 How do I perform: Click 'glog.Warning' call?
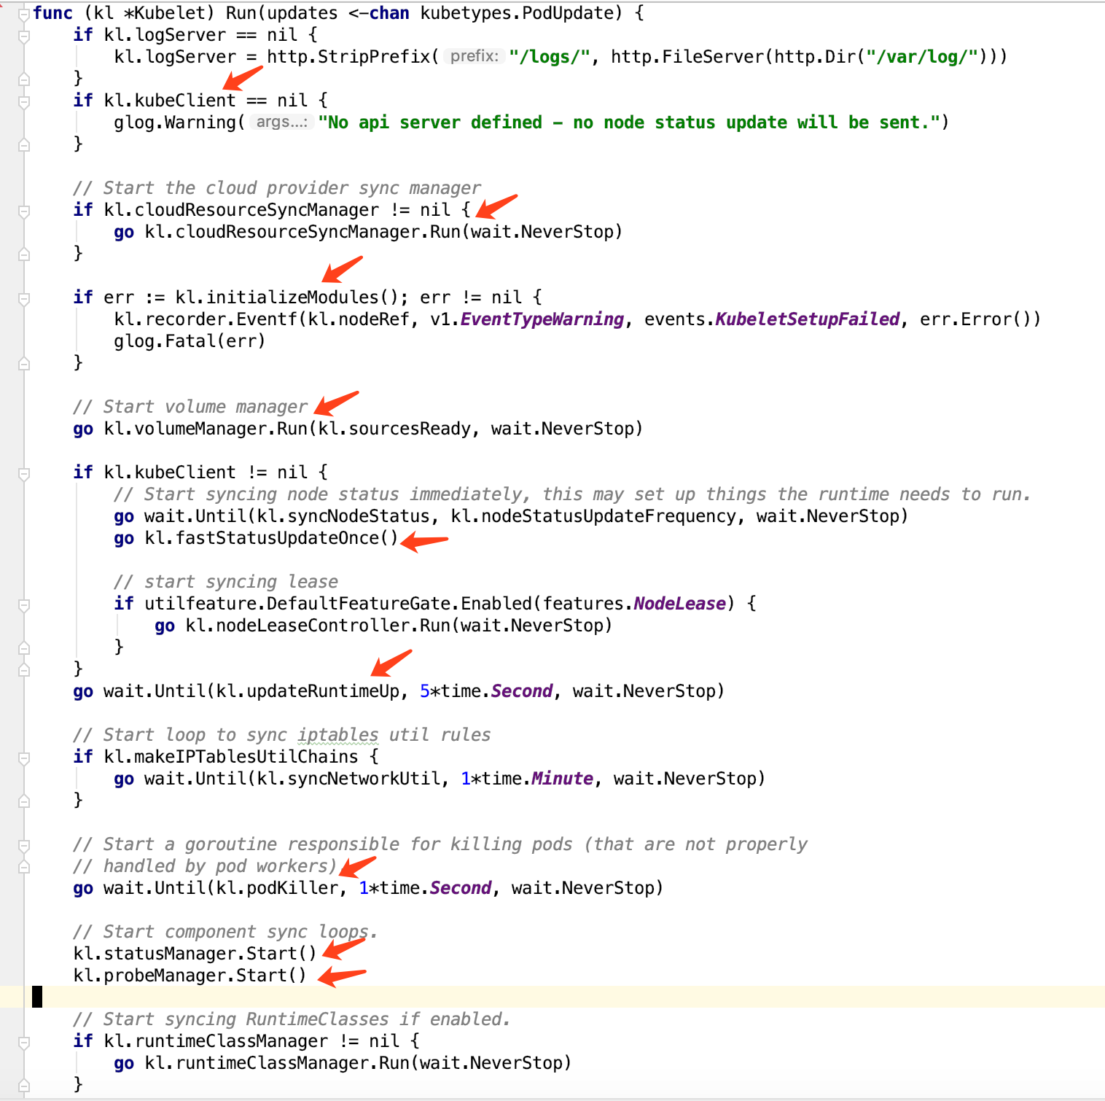[175, 122]
